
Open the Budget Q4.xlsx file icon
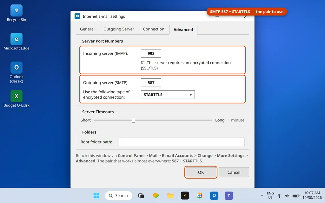17,99
